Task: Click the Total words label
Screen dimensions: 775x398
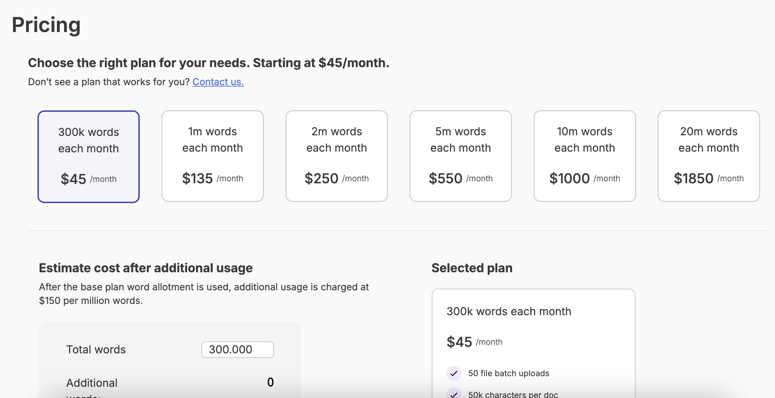Action: click(x=96, y=350)
